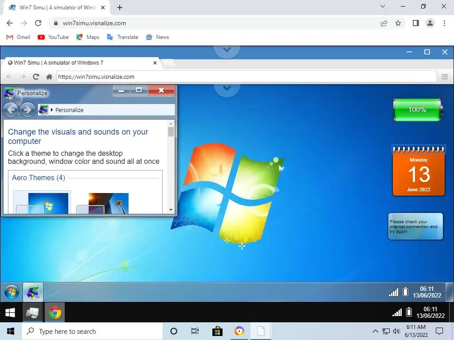The height and width of the screenshot is (340, 454).
Task: Show hidden tray icons chevron
Action: pos(375,331)
